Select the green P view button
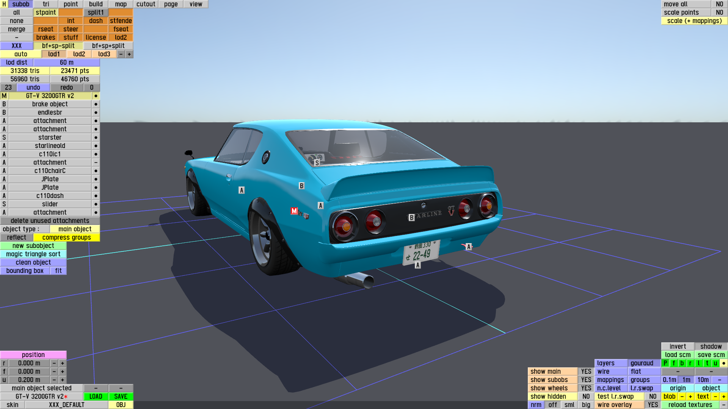 (665, 363)
